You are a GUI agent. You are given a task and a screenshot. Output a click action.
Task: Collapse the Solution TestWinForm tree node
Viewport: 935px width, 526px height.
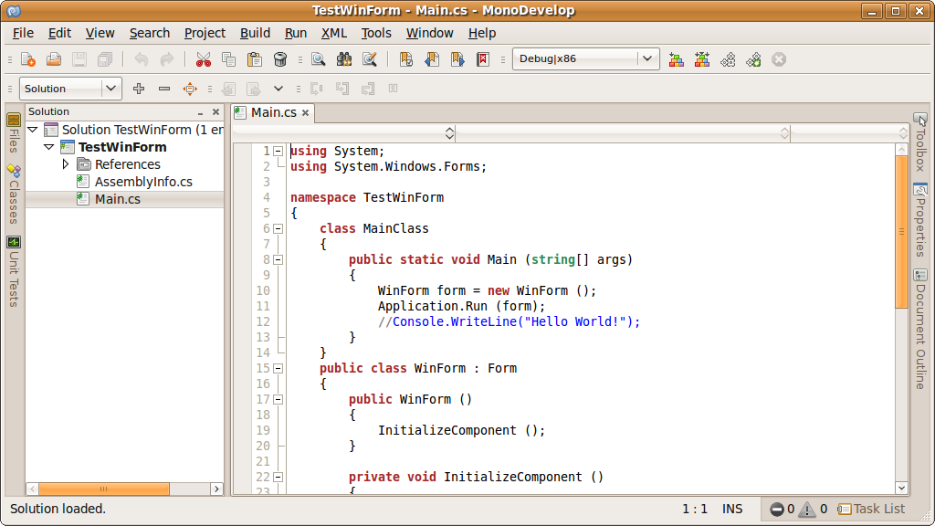[34, 130]
